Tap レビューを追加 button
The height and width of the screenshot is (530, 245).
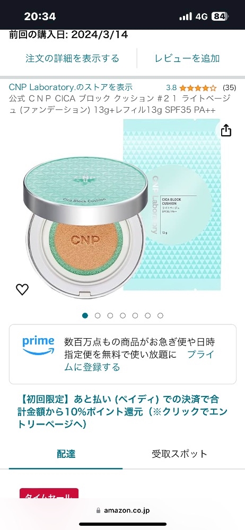(x=187, y=58)
